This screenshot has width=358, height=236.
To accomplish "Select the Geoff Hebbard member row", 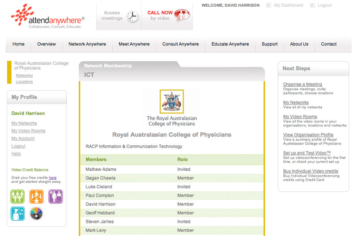I will (172, 213).
